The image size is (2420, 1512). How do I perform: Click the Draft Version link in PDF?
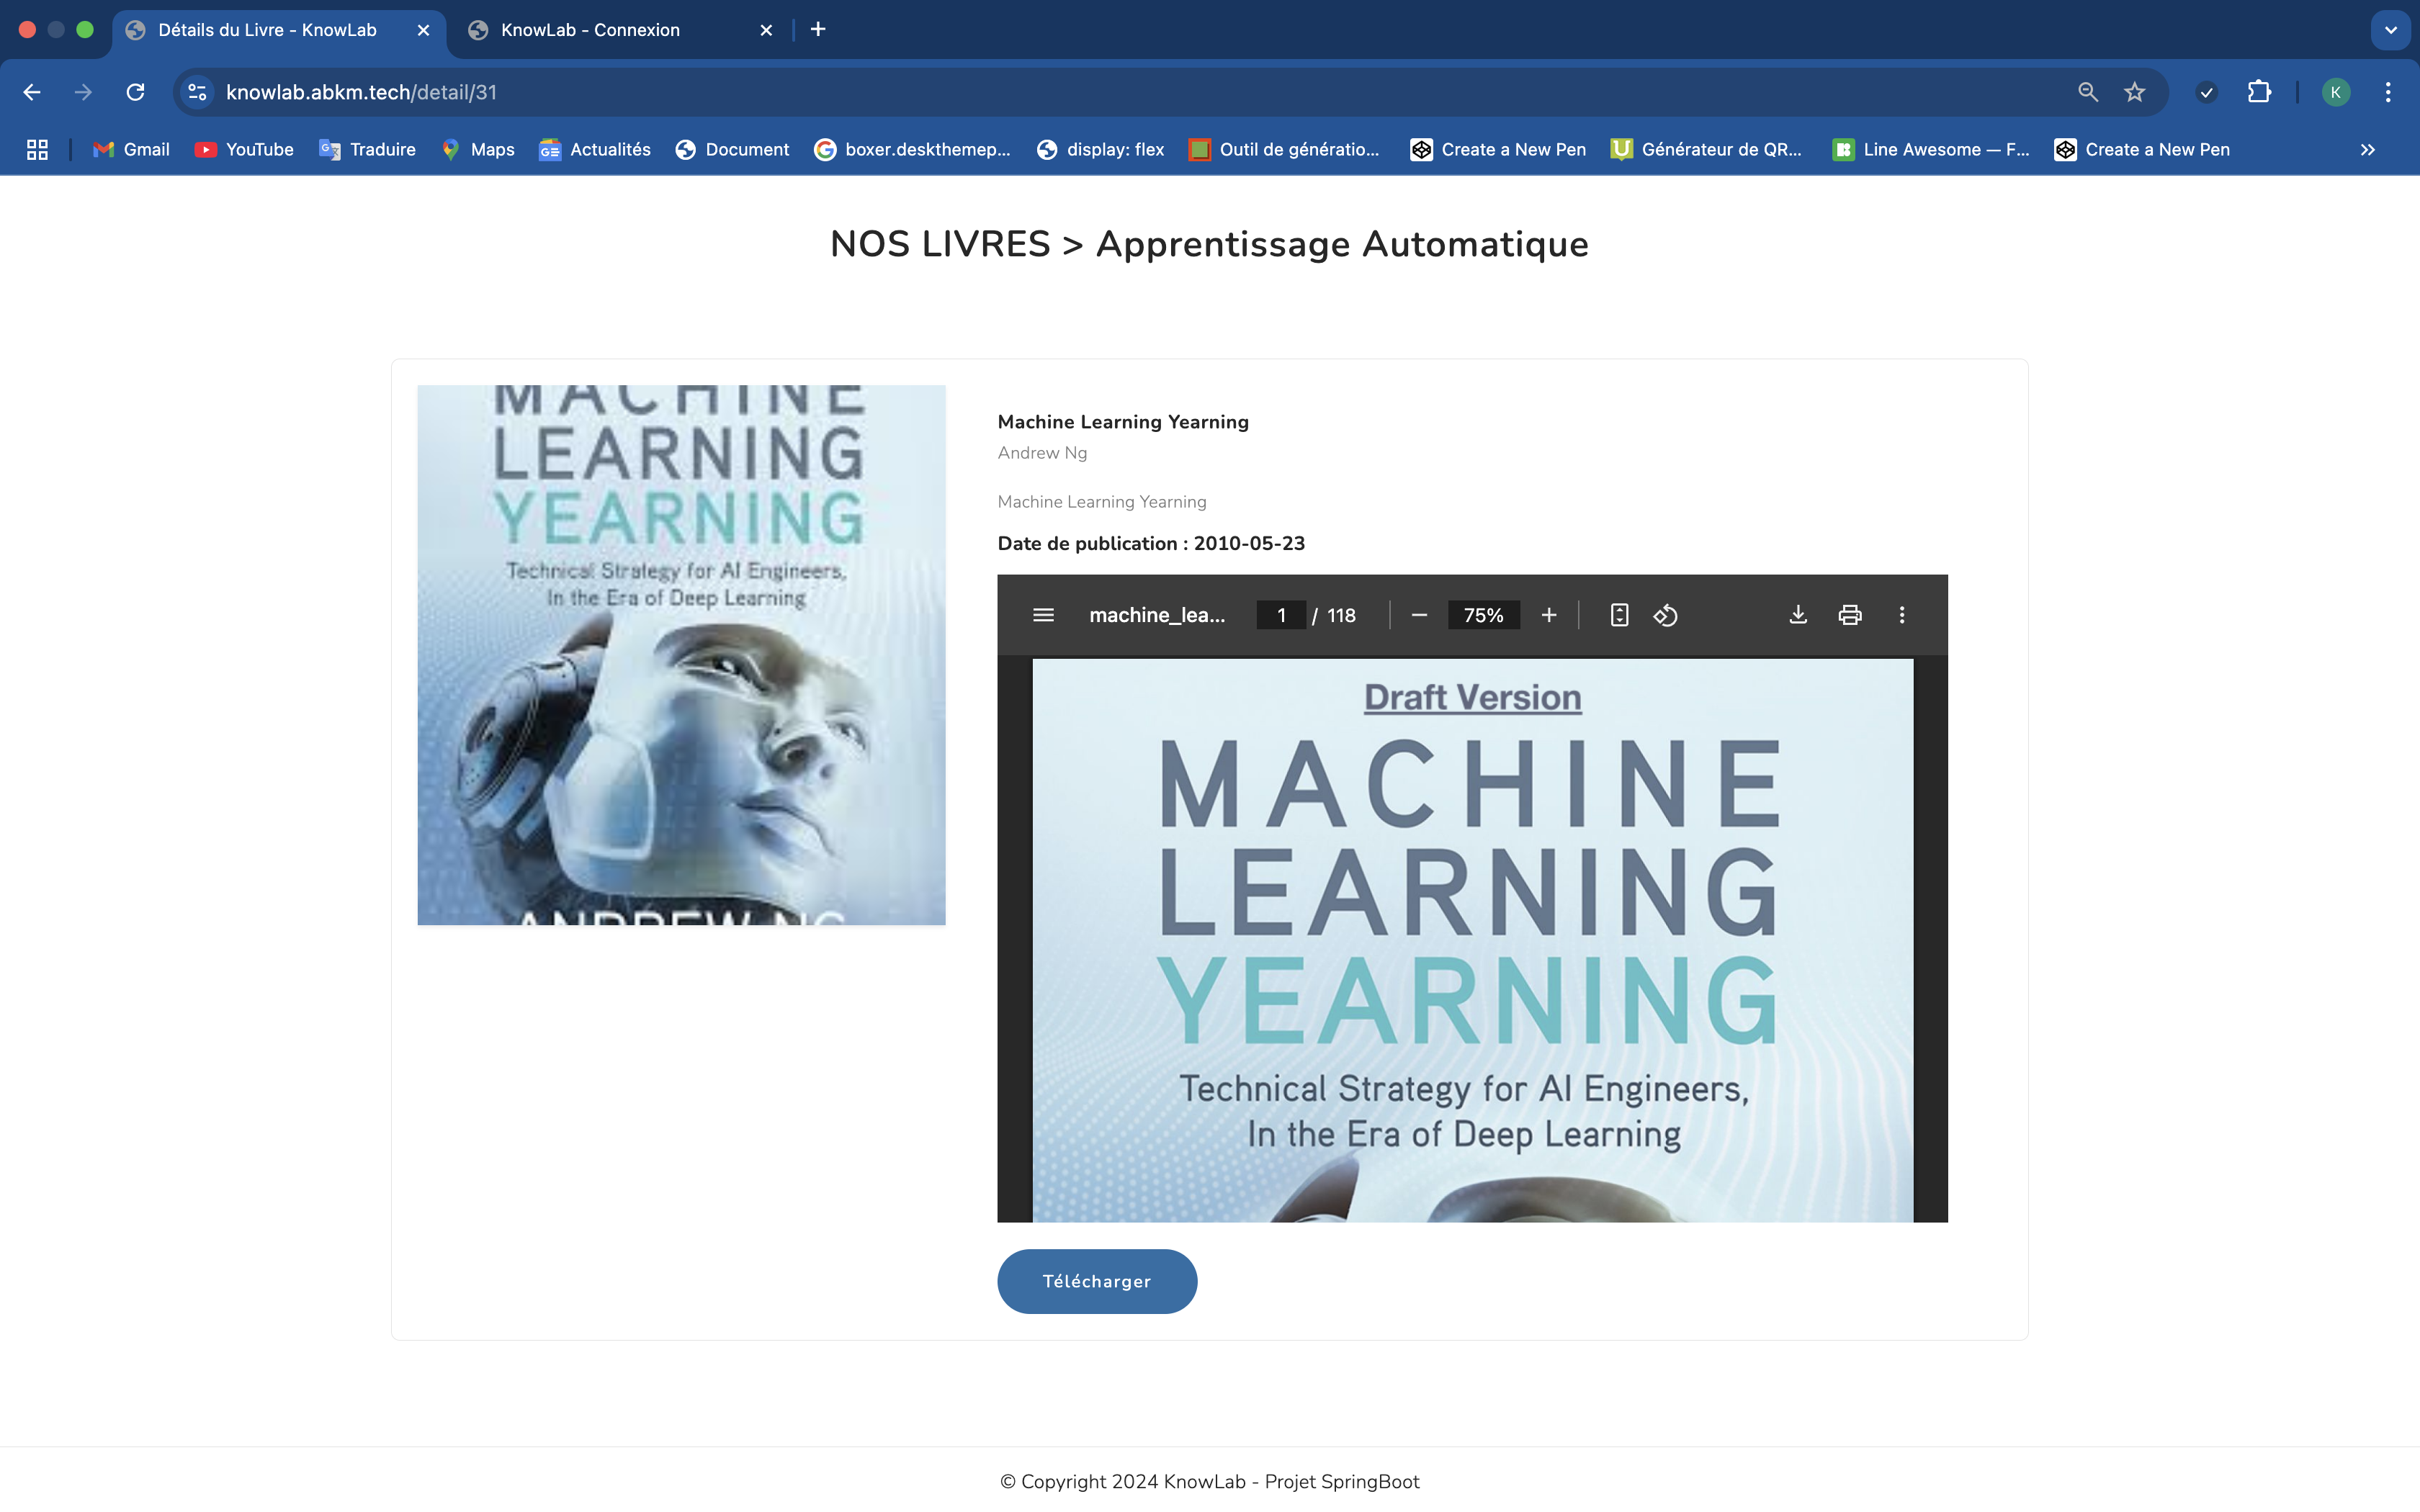(1472, 697)
